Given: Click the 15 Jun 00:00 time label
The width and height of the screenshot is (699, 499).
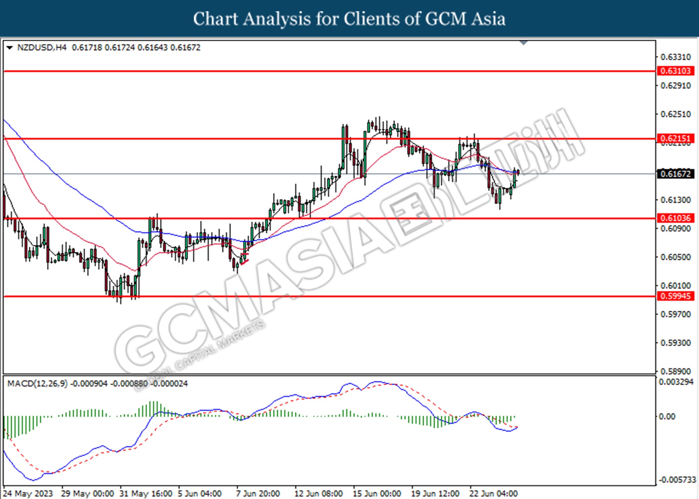Looking at the screenshot, I should click(377, 493).
